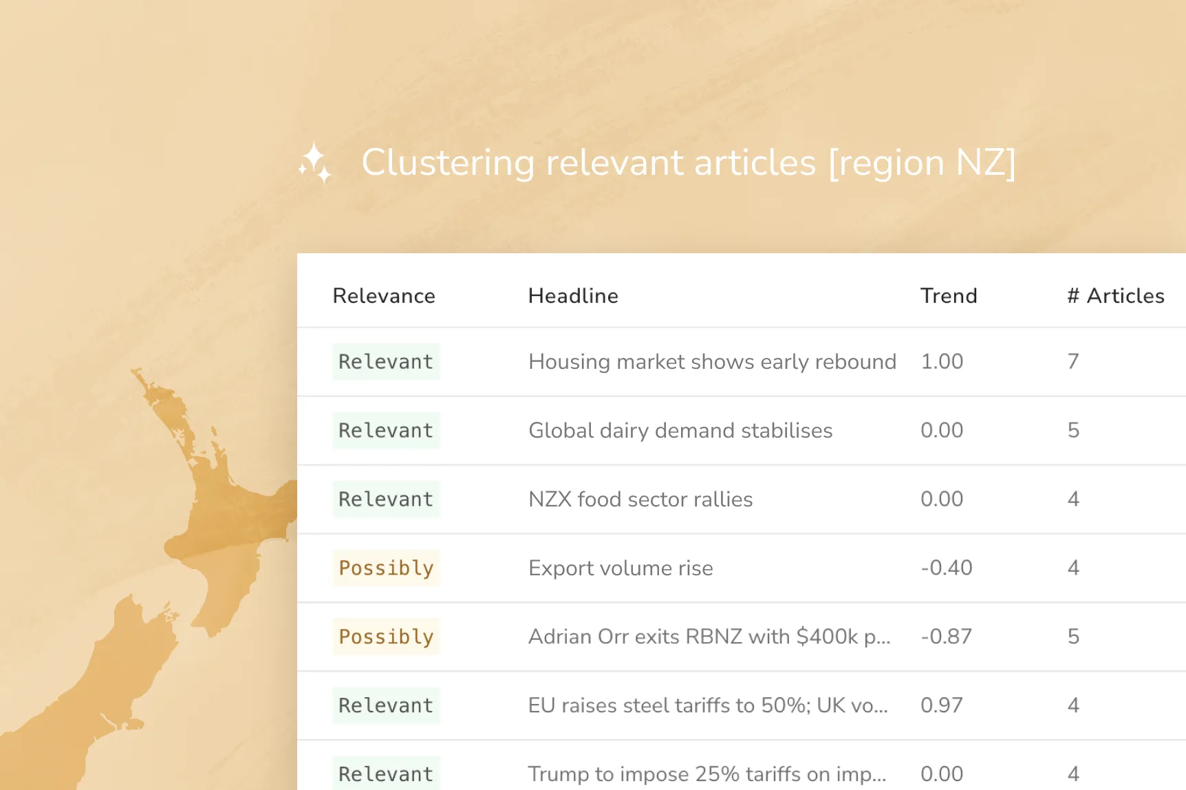Toggle the Housing market article's relevance off
1186x790 pixels.
pos(386,361)
